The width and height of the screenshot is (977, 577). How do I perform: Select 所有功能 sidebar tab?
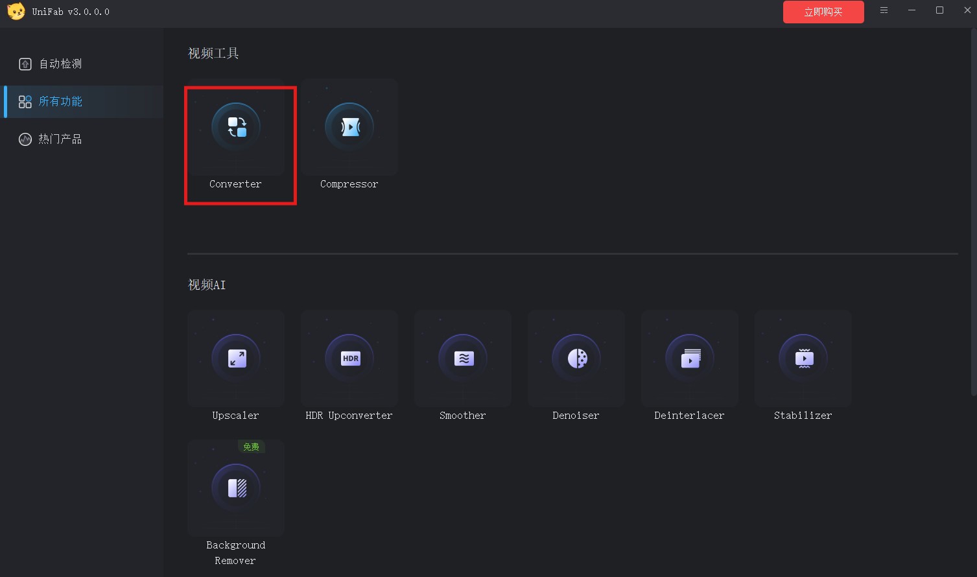[84, 101]
